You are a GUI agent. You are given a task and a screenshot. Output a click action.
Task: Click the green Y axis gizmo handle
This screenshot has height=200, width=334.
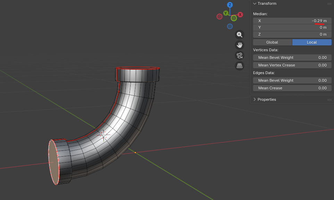pyautogui.click(x=226, y=13)
